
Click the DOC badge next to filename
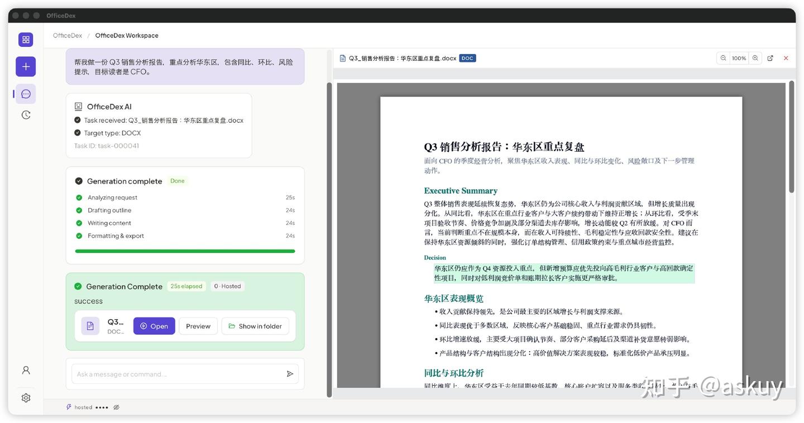467,58
